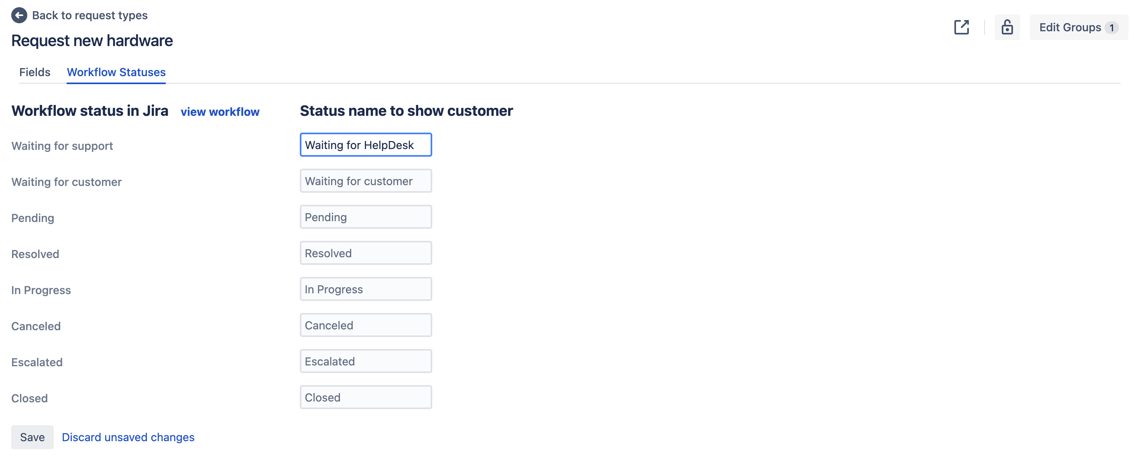Edit the In Progress status name field
1135x456 pixels.
tap(366, 289)
